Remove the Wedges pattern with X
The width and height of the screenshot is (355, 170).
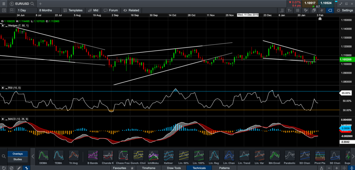[x=3, y=26]
